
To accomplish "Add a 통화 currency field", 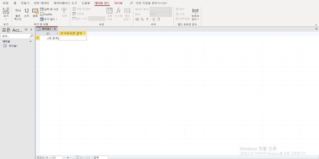I will pyautogui.click(x=35, y=12).
